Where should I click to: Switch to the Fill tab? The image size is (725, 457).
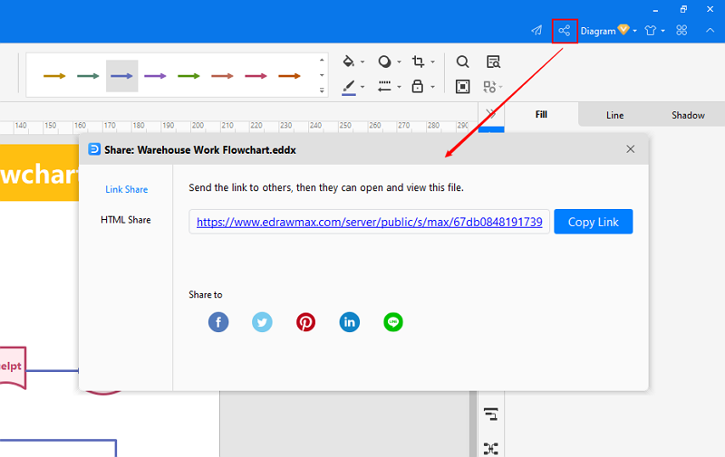(541, 115)
